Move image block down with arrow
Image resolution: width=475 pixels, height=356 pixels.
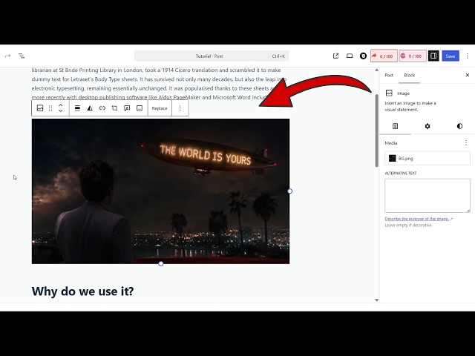pos(61,111)
